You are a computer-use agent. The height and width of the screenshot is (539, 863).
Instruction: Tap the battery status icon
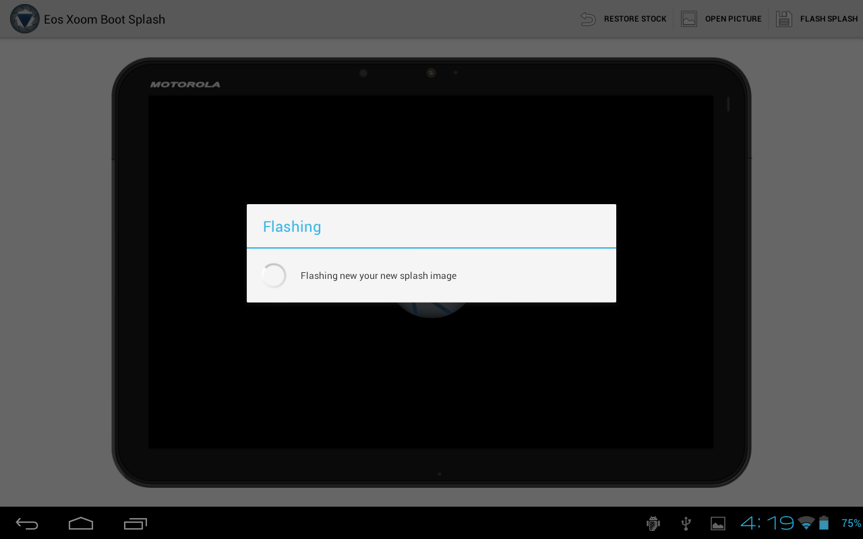824,523
